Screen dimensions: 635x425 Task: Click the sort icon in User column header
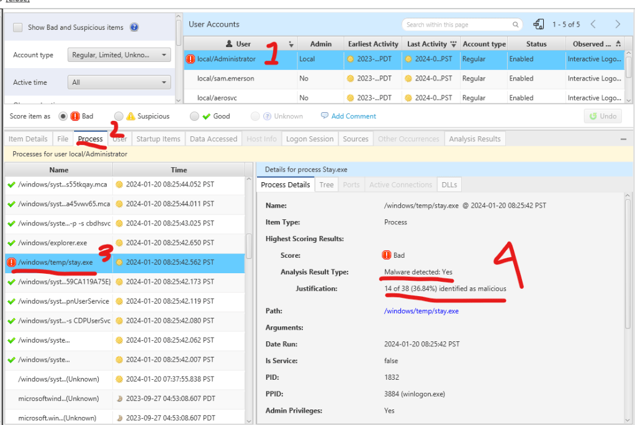click(x=291, y=45)
